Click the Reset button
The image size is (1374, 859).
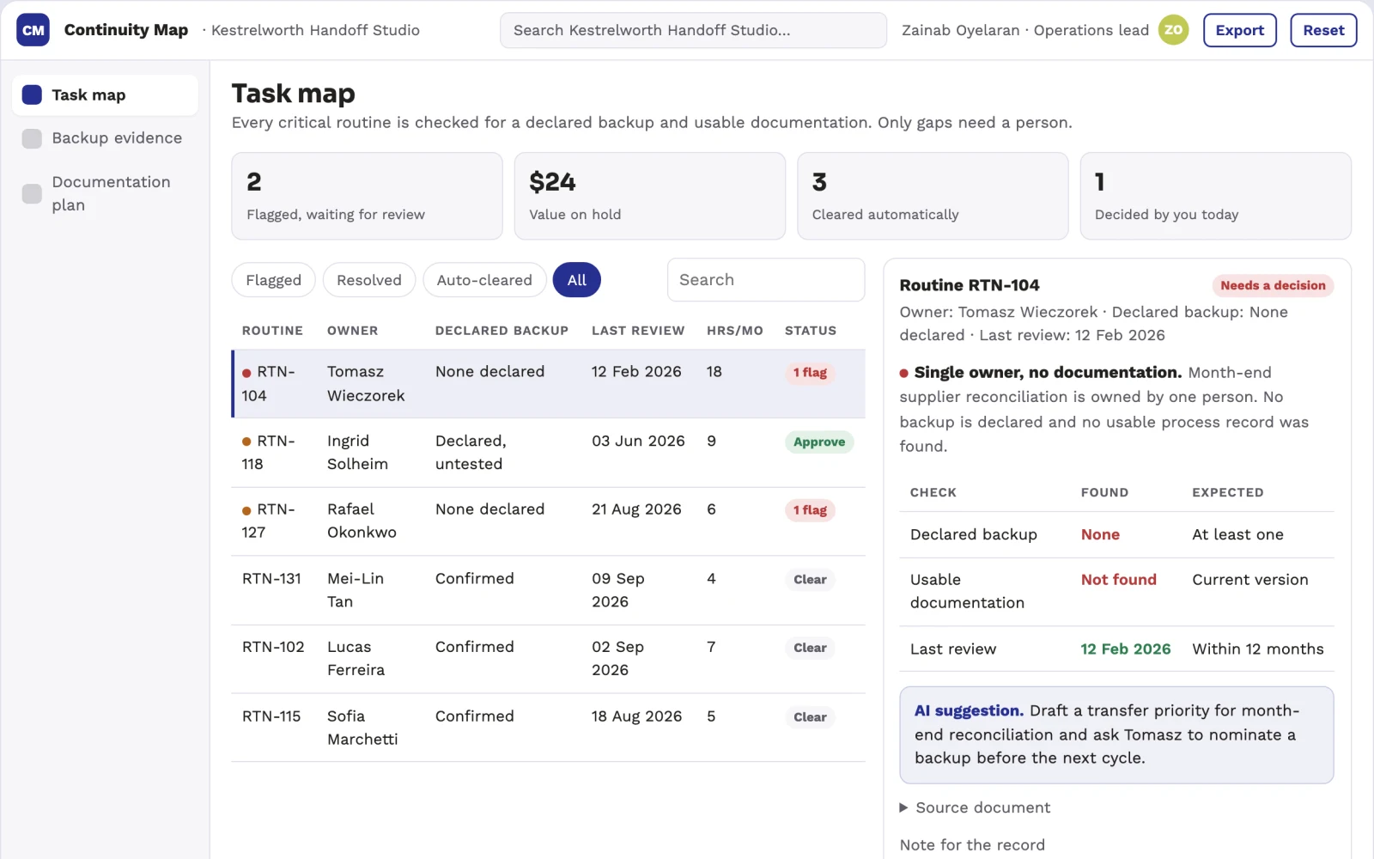[1323, 30]
